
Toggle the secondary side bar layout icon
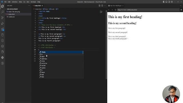point(169,2)
